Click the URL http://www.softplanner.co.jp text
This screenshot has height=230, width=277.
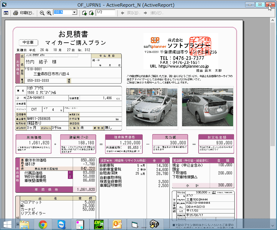coord(179,66)
